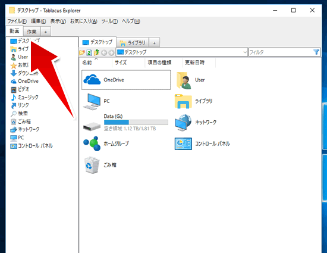Expand the address bar dropdown arrow
The height and width of the screenshot is (253, 327).
[245, 52]
